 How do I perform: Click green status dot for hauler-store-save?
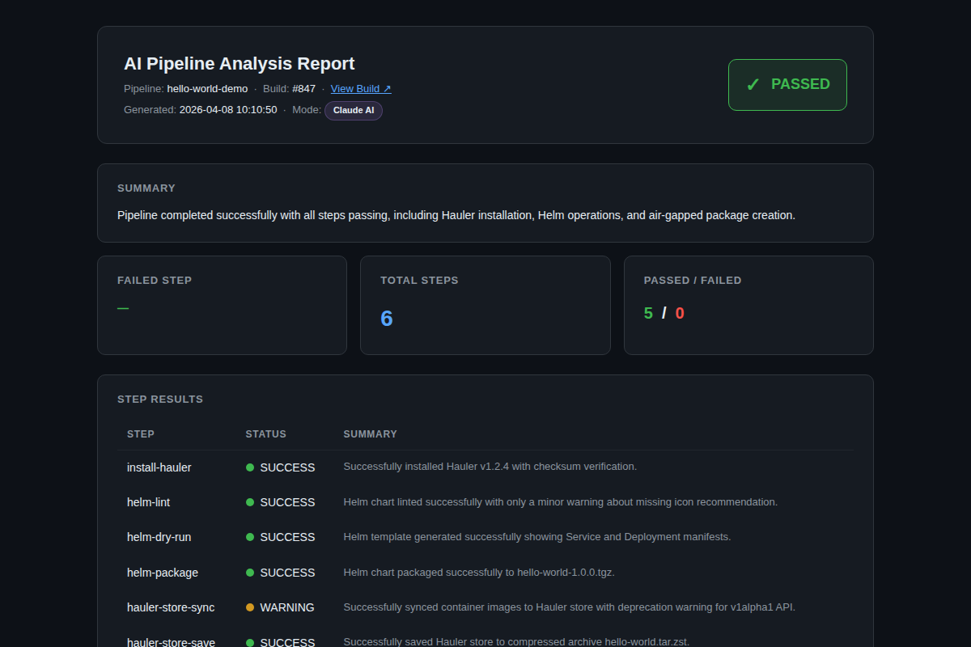click(x=250, y=643)
